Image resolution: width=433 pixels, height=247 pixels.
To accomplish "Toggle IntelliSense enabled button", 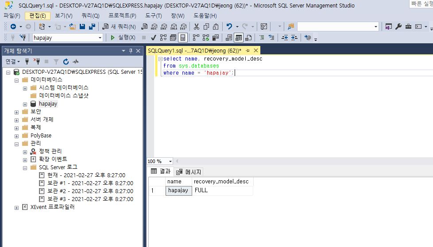I will click(183, 38).
